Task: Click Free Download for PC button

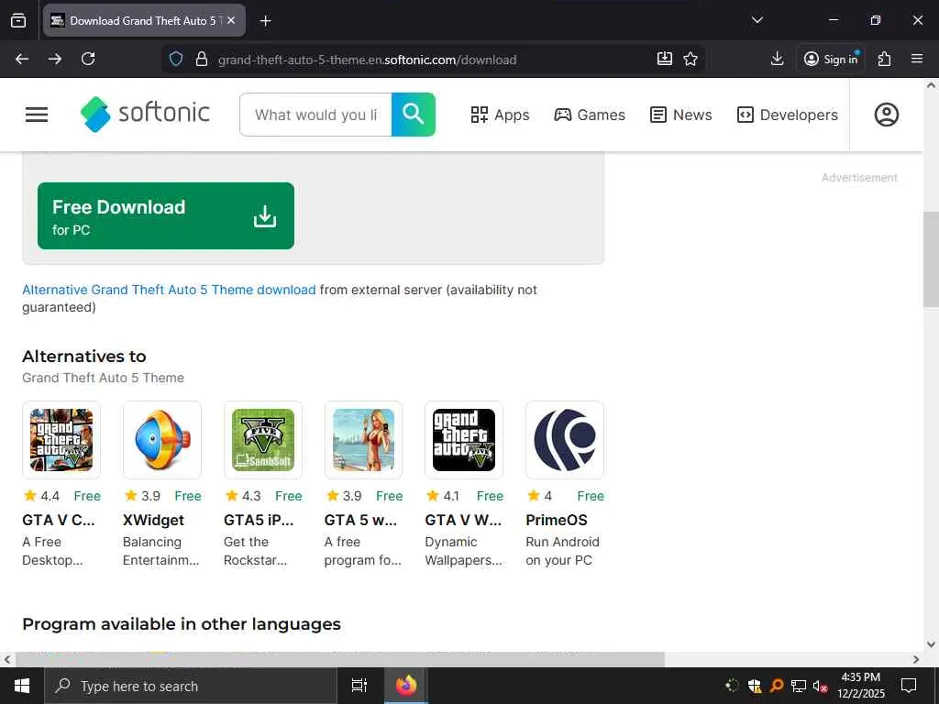Action: 166,216
